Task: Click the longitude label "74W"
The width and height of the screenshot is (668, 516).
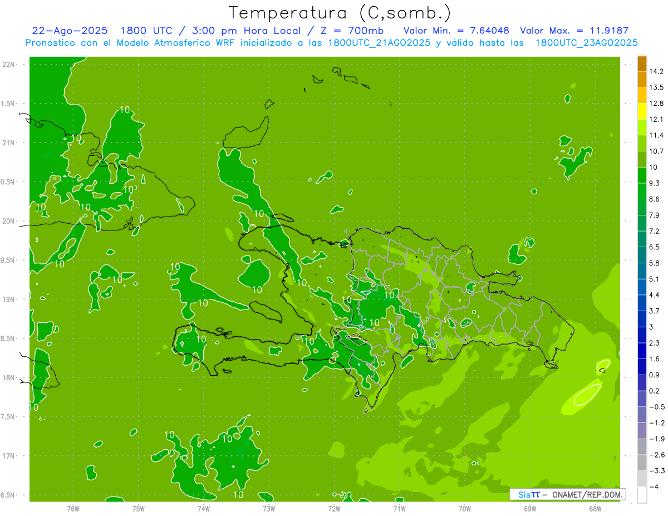Action: [204, 509]
